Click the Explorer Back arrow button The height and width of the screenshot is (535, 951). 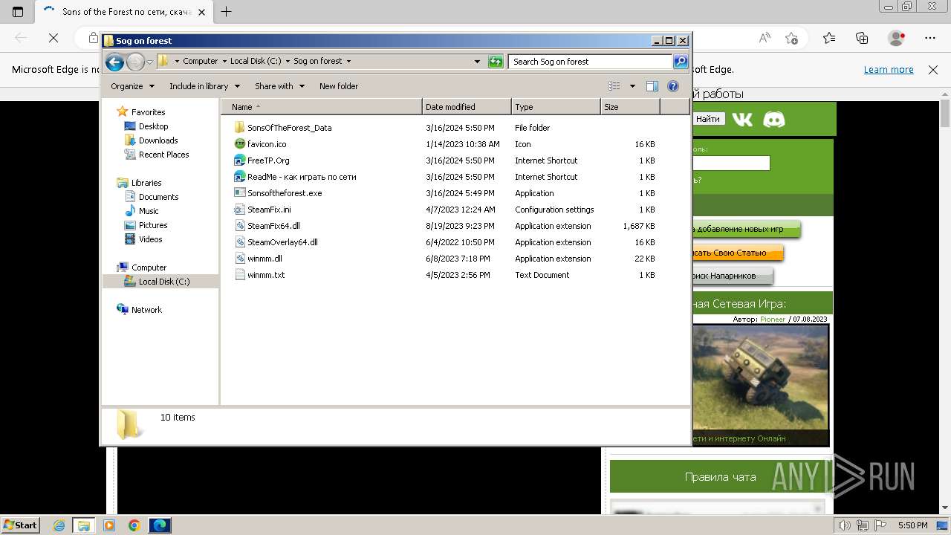(x=114, y=62)
